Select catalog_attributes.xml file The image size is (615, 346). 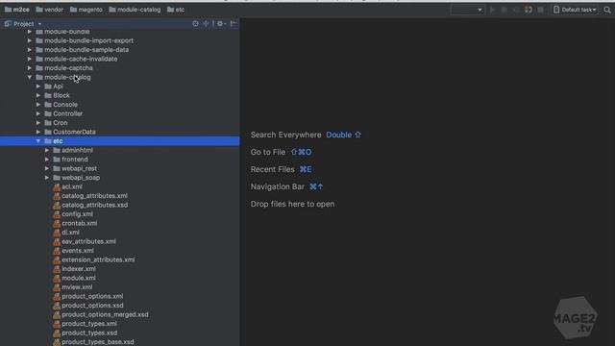[90, 196]
